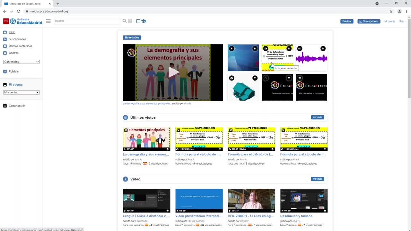Click the Publicar button in top bar
411x231 pixels.
[347, 21]
